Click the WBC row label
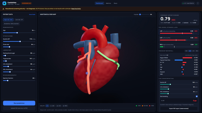Viewport: 202px width, 113px height. 161,74
